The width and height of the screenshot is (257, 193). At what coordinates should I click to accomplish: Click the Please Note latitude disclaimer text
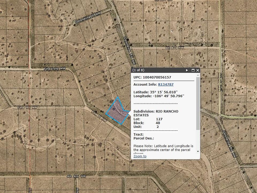(x=163, y=150)
